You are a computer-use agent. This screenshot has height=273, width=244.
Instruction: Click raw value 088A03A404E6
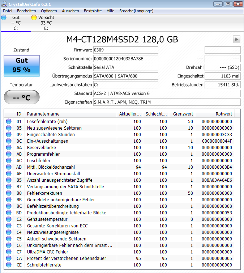coord(217,180)
